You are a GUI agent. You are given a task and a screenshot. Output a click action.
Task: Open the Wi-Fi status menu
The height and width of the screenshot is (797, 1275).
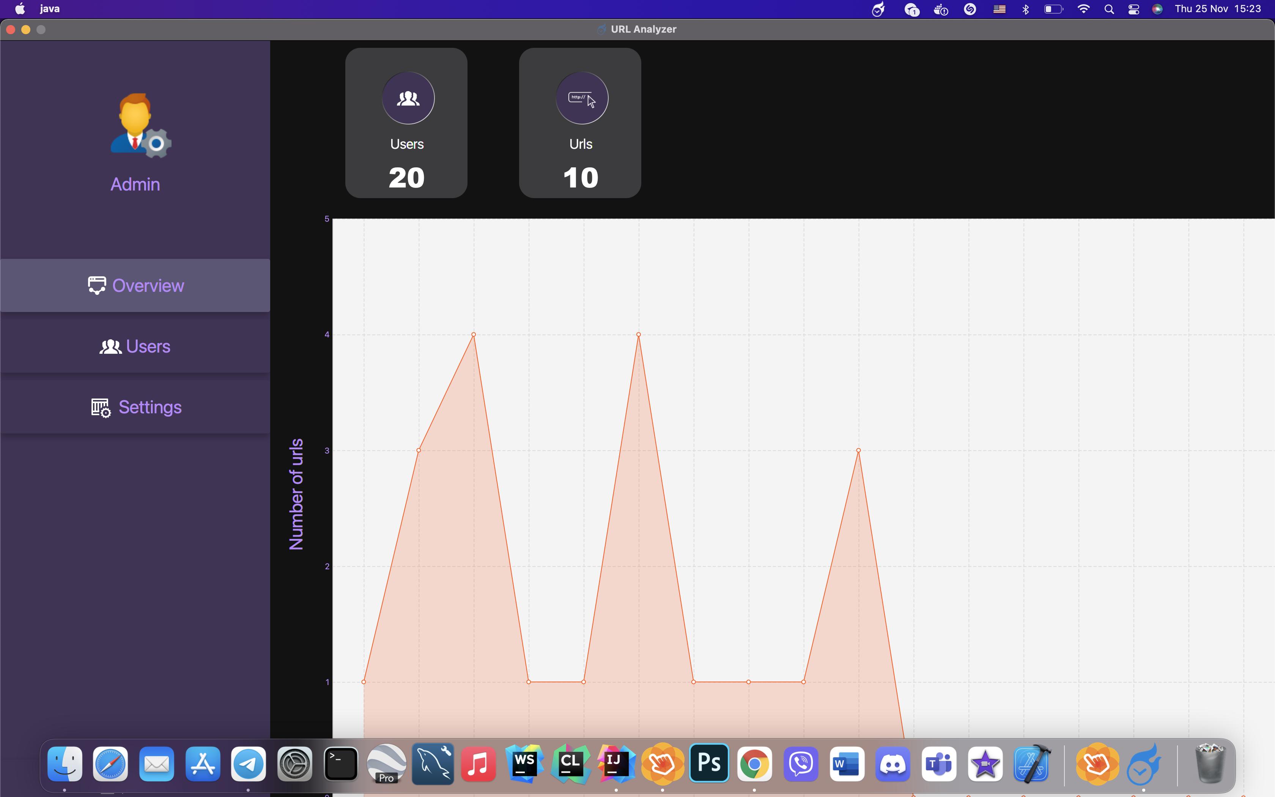tap(1084, 9)
